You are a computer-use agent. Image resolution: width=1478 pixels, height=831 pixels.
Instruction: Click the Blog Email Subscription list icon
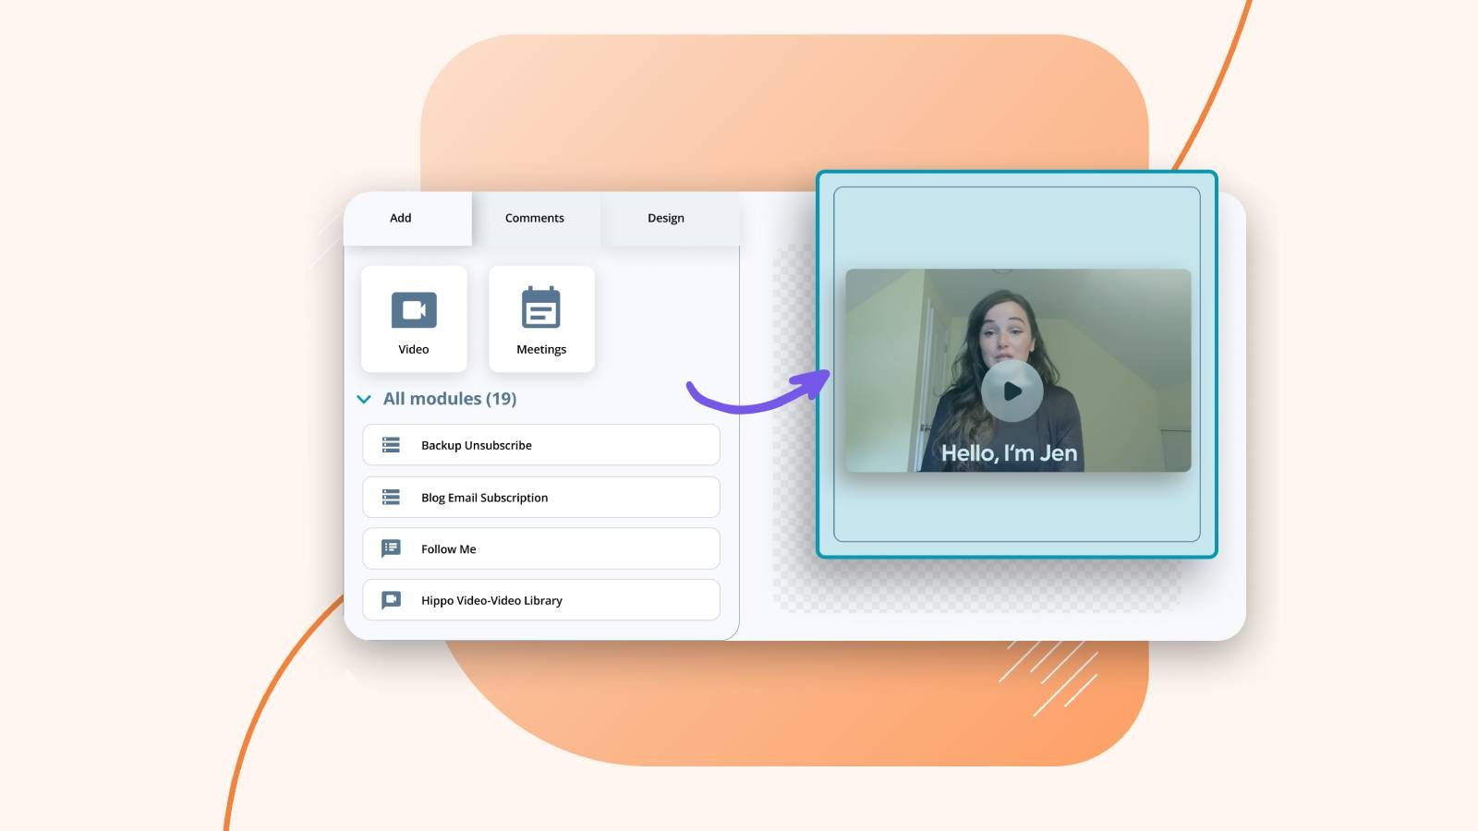click(392, 498)
